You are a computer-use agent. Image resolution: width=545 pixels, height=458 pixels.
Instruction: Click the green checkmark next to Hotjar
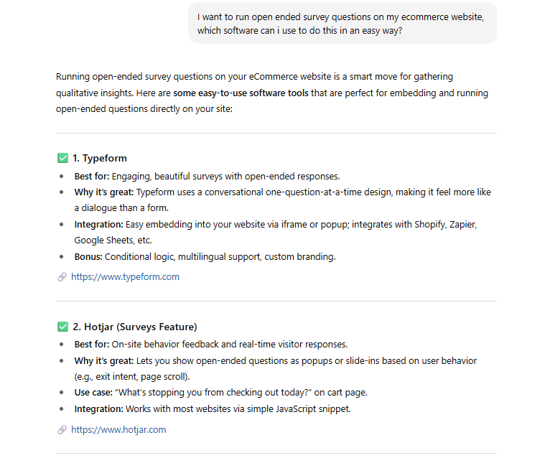coord(62,327)
